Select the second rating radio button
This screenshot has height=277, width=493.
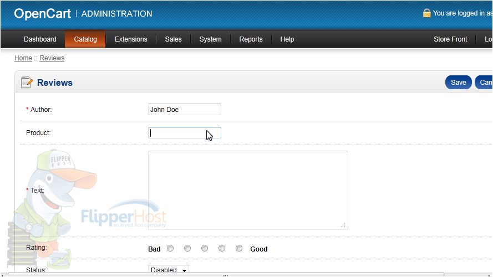point(187,248)
